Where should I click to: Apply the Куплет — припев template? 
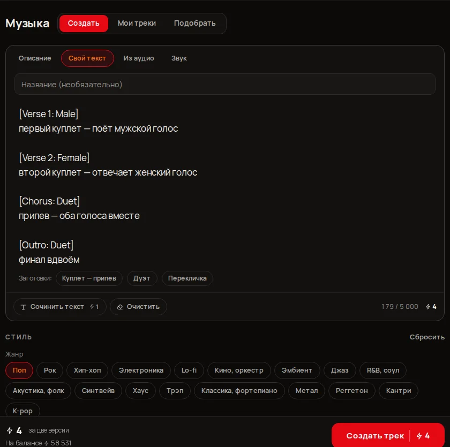tap(89, 278)
